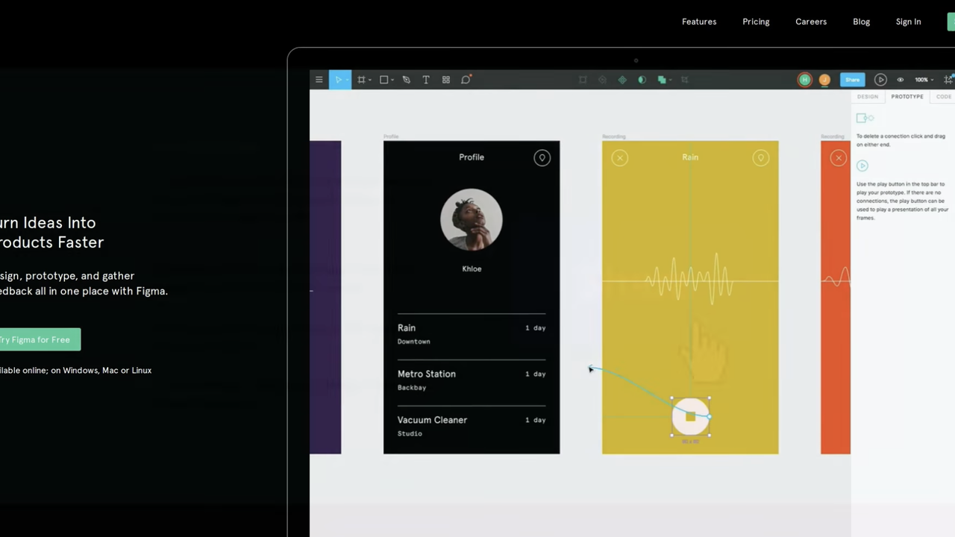Open the Shape tool dropdown arrow

[392, 79]
